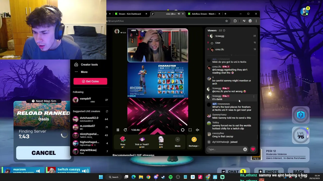Open nizzyhypetal... suggested creator

click(90, 135)
